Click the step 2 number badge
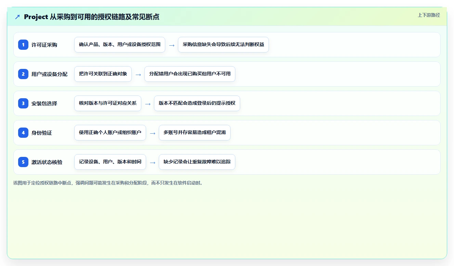The width and height of the screenshot is (454, 266). 23,74
